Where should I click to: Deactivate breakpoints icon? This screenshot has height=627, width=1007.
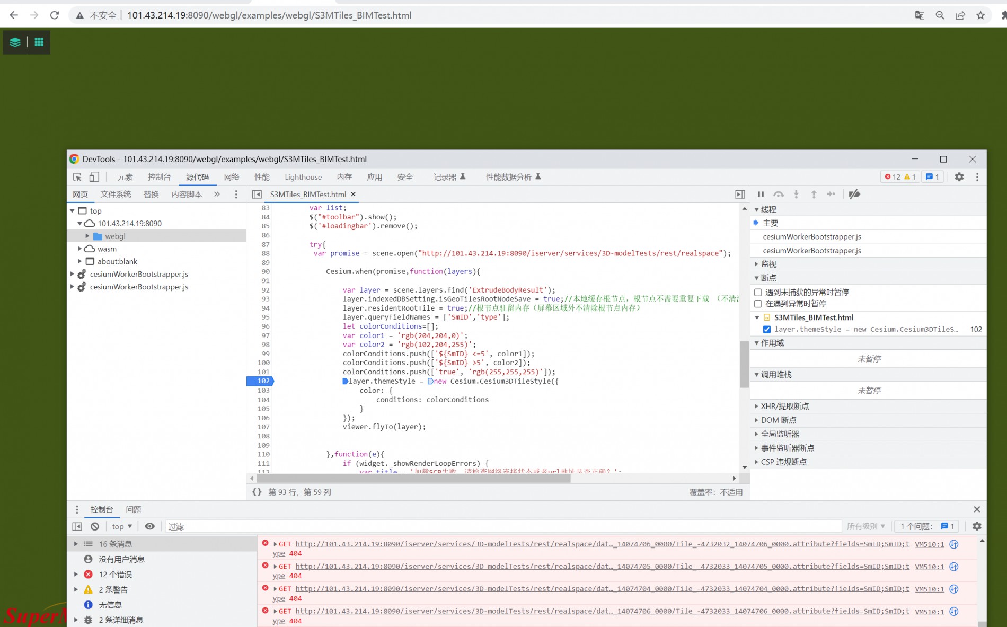coord(854,194)
